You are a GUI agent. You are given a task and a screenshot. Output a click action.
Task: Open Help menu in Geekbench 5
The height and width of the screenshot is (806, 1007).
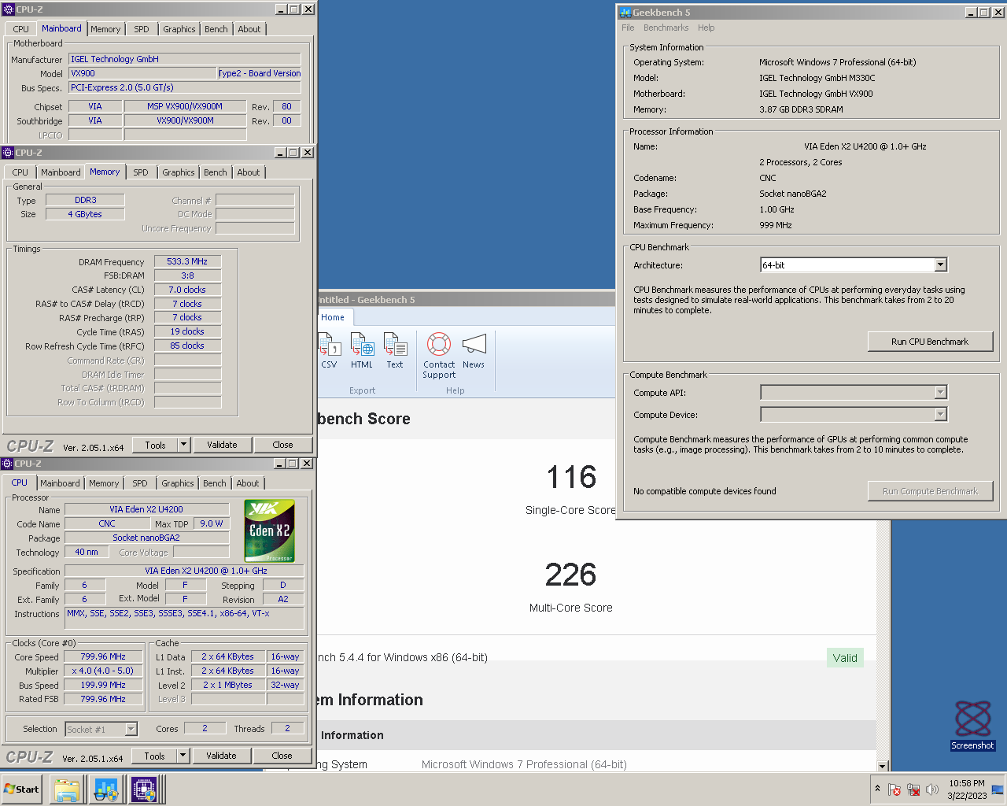[706, 28]
